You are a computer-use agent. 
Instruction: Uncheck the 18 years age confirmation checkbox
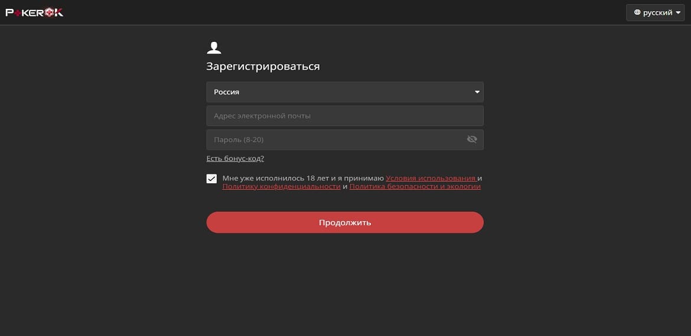211,179
